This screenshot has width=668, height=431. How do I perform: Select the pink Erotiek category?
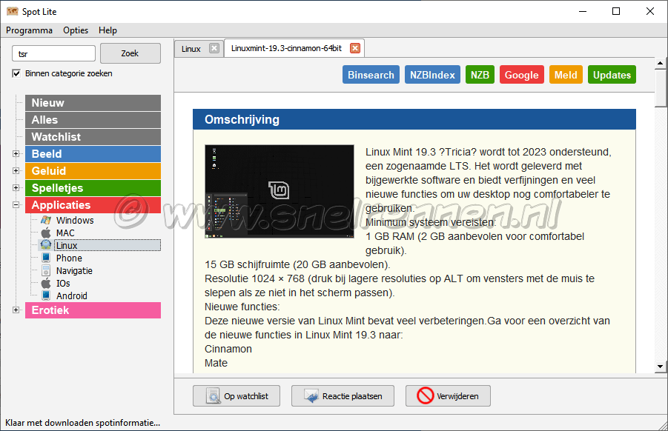click(x=93, y=310)
